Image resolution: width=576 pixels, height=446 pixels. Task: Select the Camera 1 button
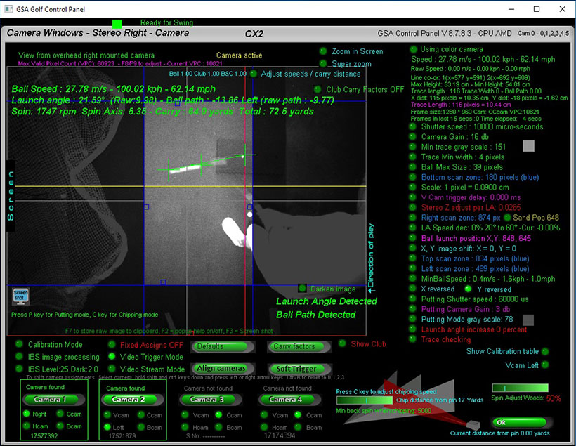[x=53, y=400]
